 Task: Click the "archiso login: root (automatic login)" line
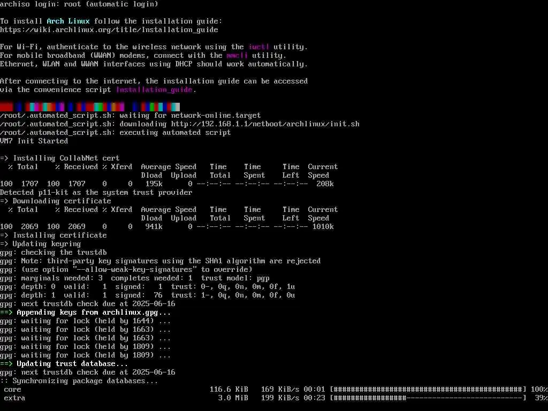tap(79, 4)
